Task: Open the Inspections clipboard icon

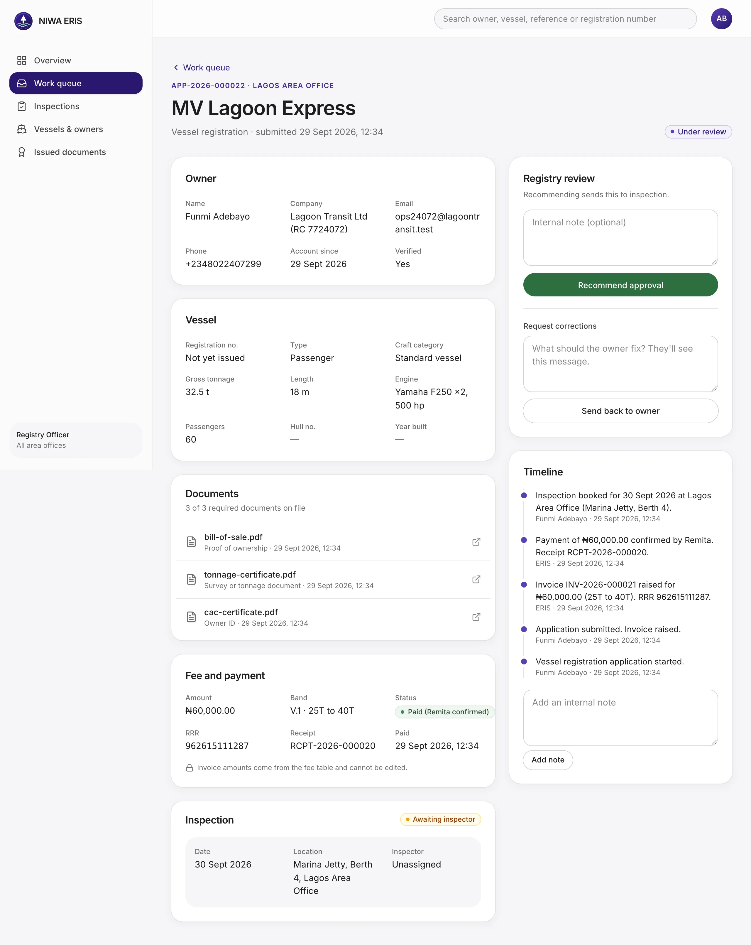Action: (21, 106)
